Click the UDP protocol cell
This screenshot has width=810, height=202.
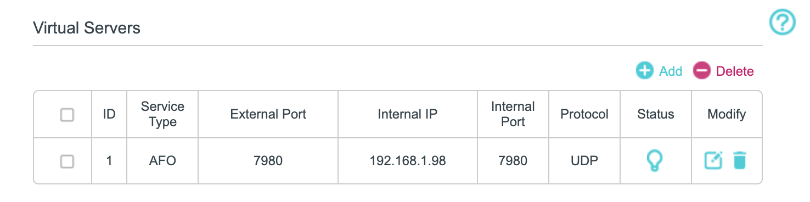point(584,161)
